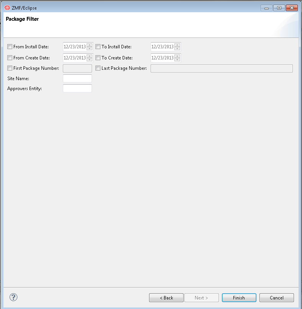Click the Next button
This screenshot has width=302, height=309.
[201, 297]
